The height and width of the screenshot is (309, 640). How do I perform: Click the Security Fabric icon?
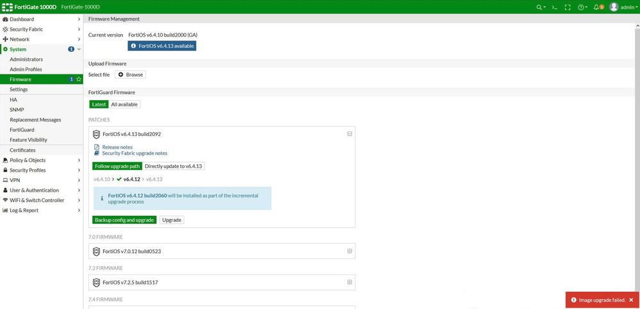tap(5, 29)
